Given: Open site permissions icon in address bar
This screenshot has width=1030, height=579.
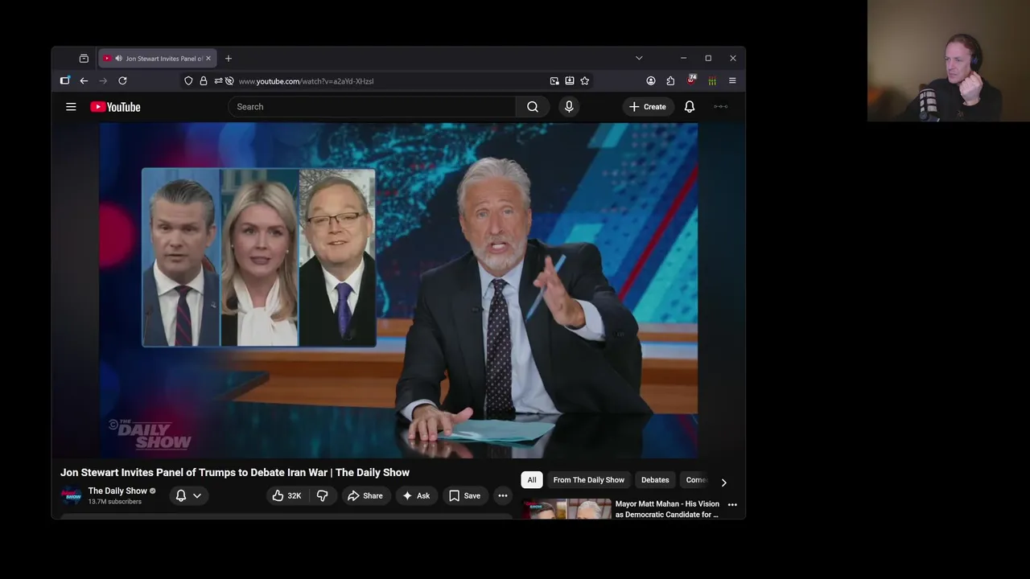Looking at the screenshot, I should pyautogui.click(x=218, y=80).
